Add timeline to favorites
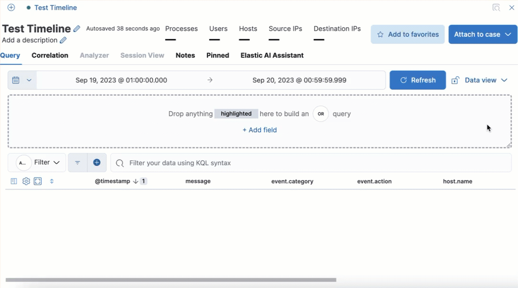Image resolution: width=518 pixels, height=288 pixels. coord(407,34)
